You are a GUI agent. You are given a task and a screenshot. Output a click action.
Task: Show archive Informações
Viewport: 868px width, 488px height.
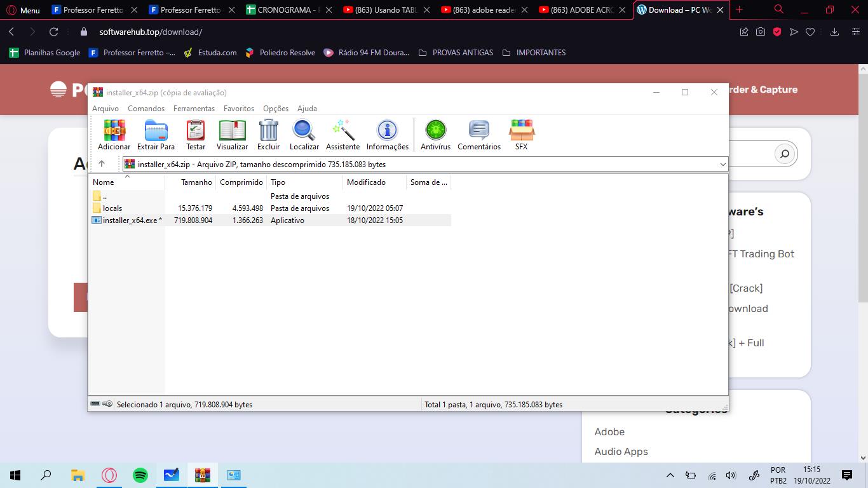tap(387, 135)
